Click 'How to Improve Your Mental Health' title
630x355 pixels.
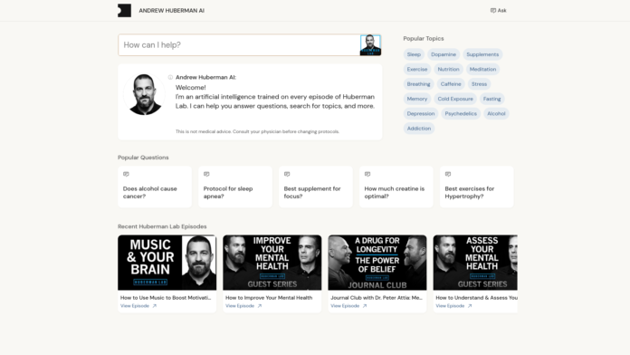(269, 298)
